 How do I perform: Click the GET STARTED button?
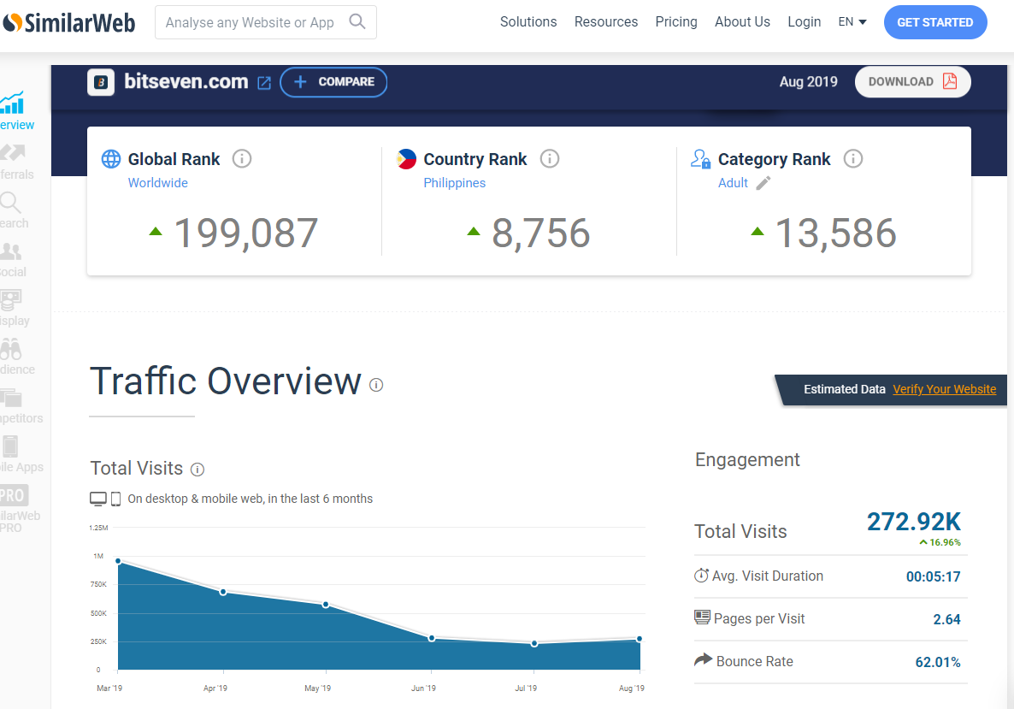click(x=935, y=22)
